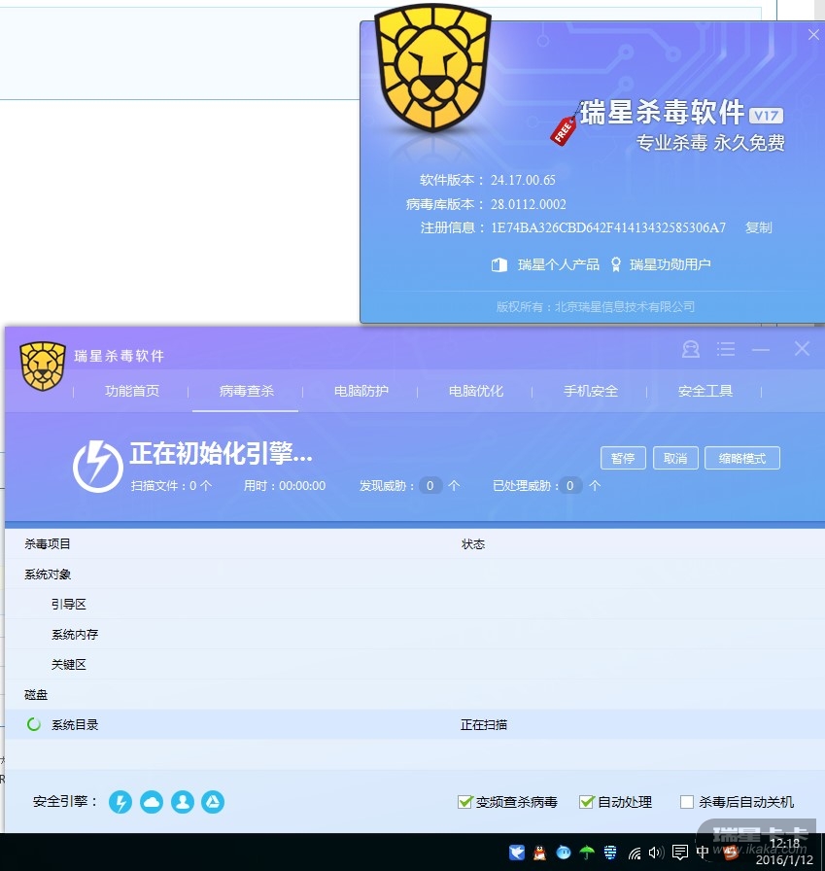Toggle 自动处理 checkbox
Image resolution: width=825 pixels, height=871 pixels.
tap(586, 802)
